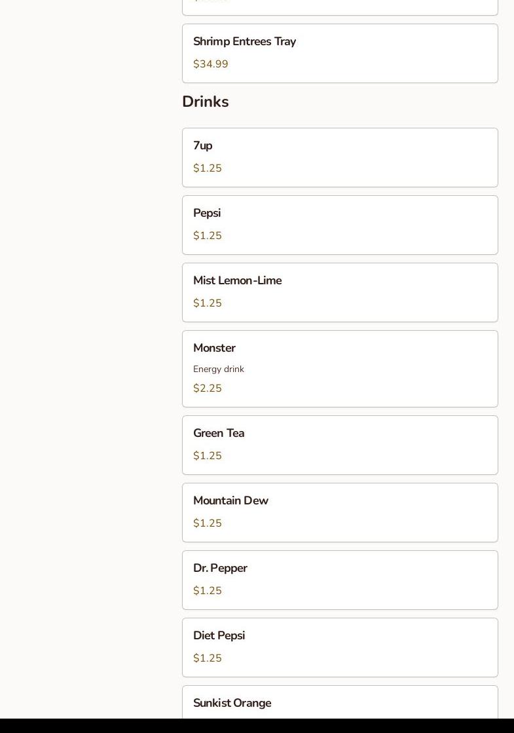Click the $1.25 price under Mist Lemon-Lime
Viewport: 514px width, 733px height.
tap(208, 303)
